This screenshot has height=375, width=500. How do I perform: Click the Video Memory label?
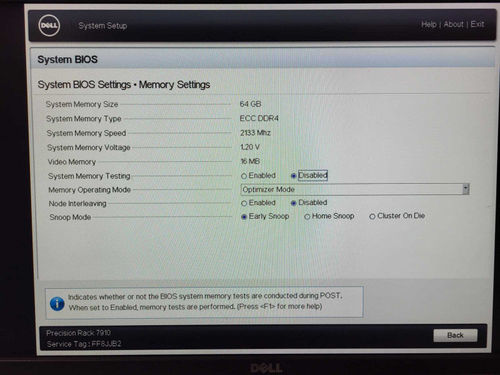72,162
